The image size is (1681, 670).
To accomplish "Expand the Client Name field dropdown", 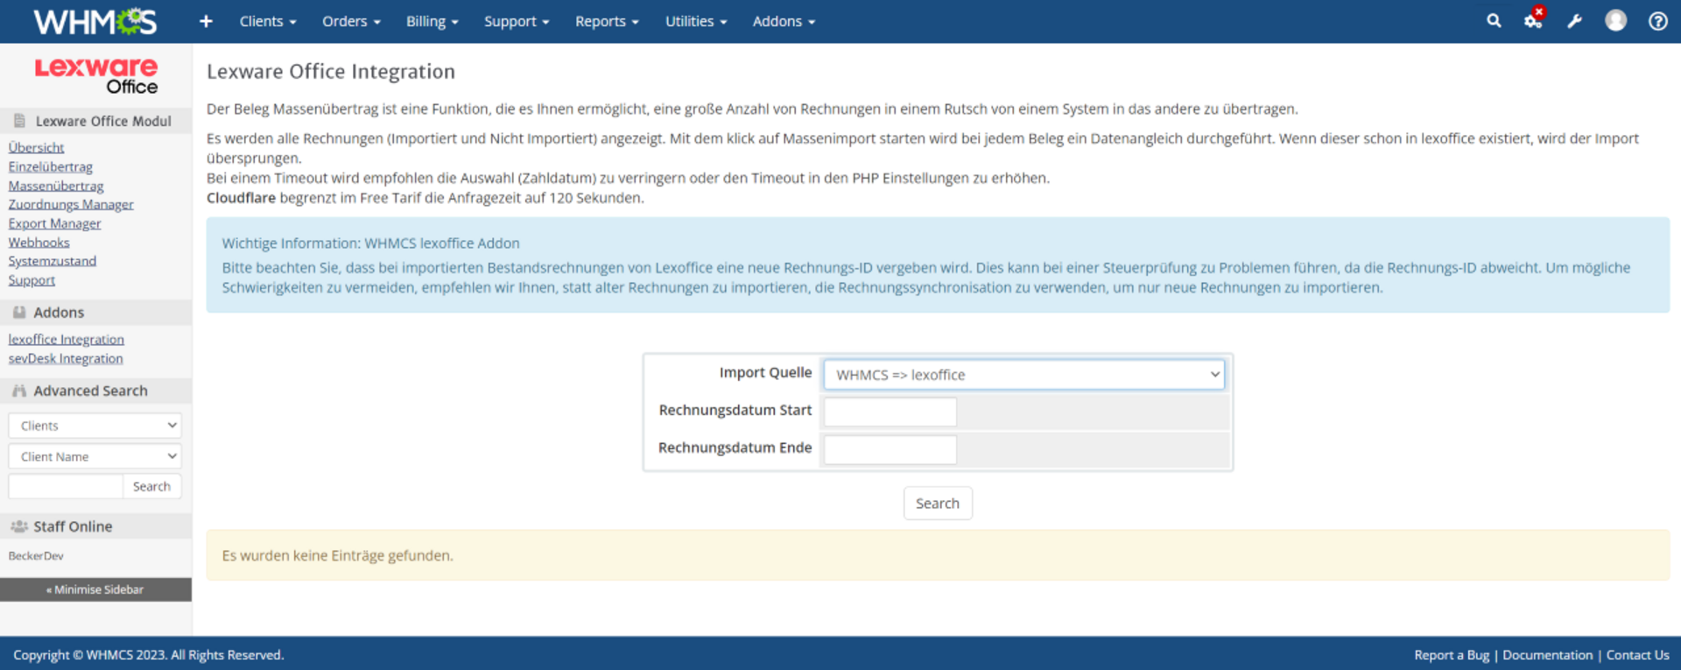I will [95, 456].
